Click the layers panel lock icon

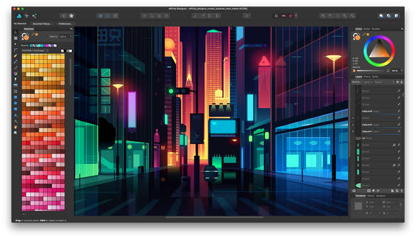coord(402,82)
